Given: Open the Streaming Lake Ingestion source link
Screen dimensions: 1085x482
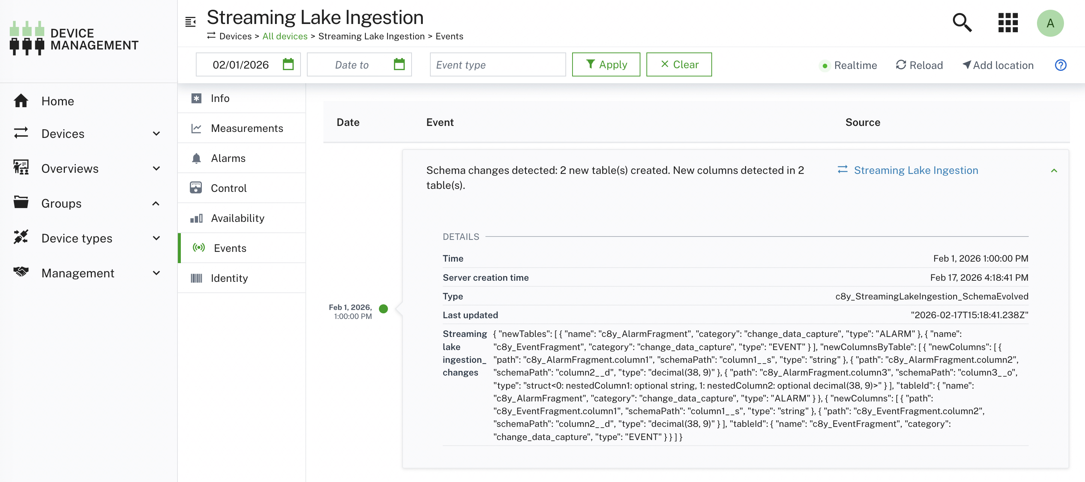Looking at the screenshot, I should tap(916, 170).
